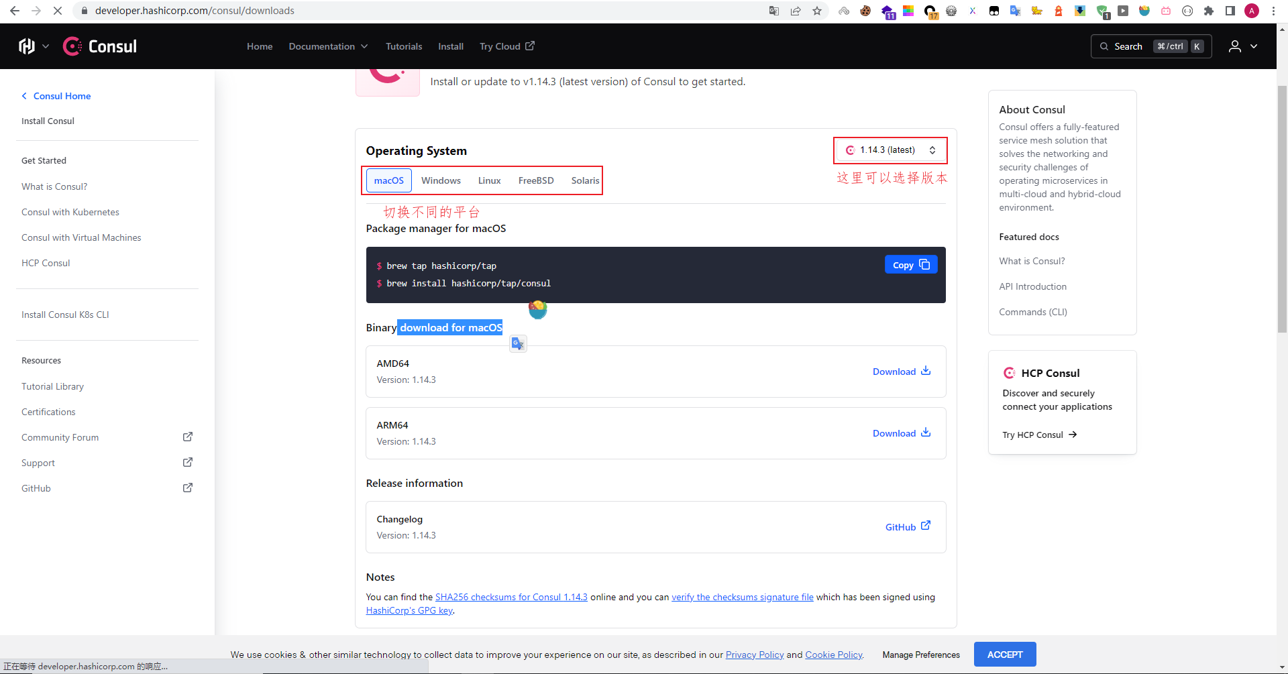Click the HashiCorp logo icon
The image size is (1288, 674).
(27, 46)
